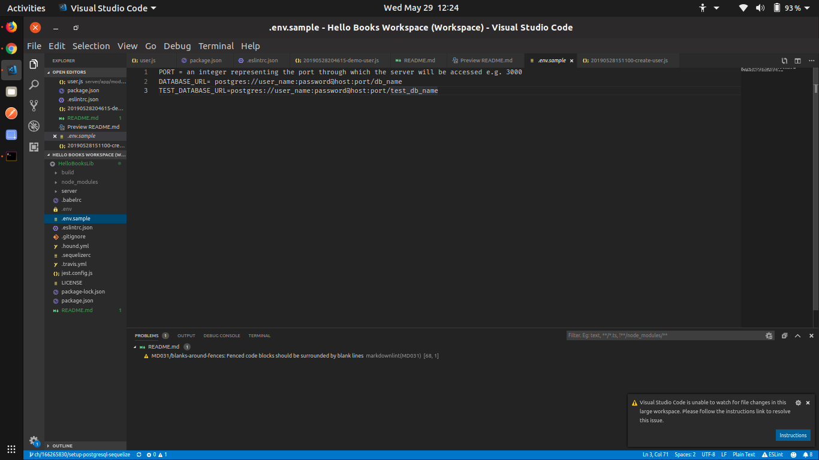819x460 pixels.
Task: Open Terminal from the Ubuntu dock
Action: pos(11,156)
